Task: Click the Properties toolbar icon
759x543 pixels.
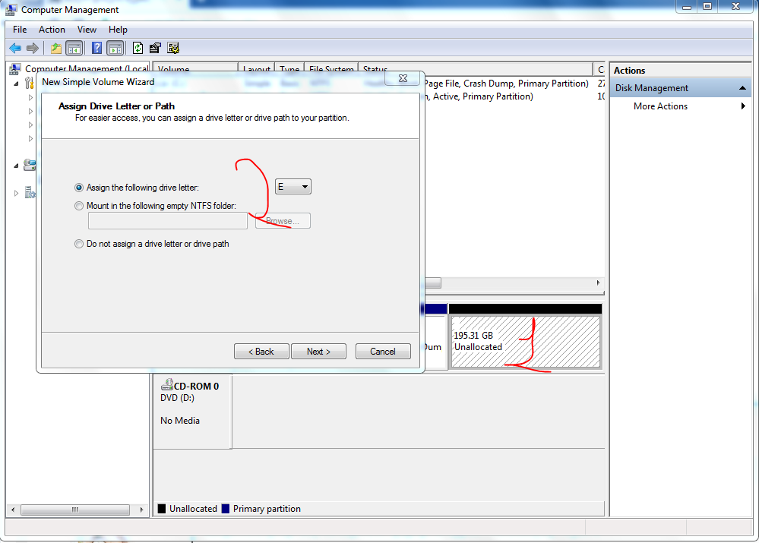Action: pyautogui.click(x=155, y=48)
